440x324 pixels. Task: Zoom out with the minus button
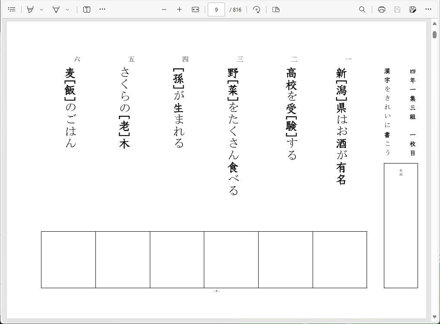(x=164, y=9)
